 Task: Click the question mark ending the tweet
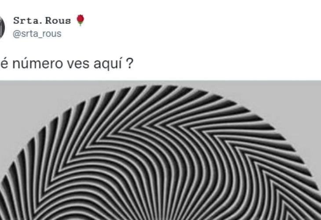coord(130,64)
